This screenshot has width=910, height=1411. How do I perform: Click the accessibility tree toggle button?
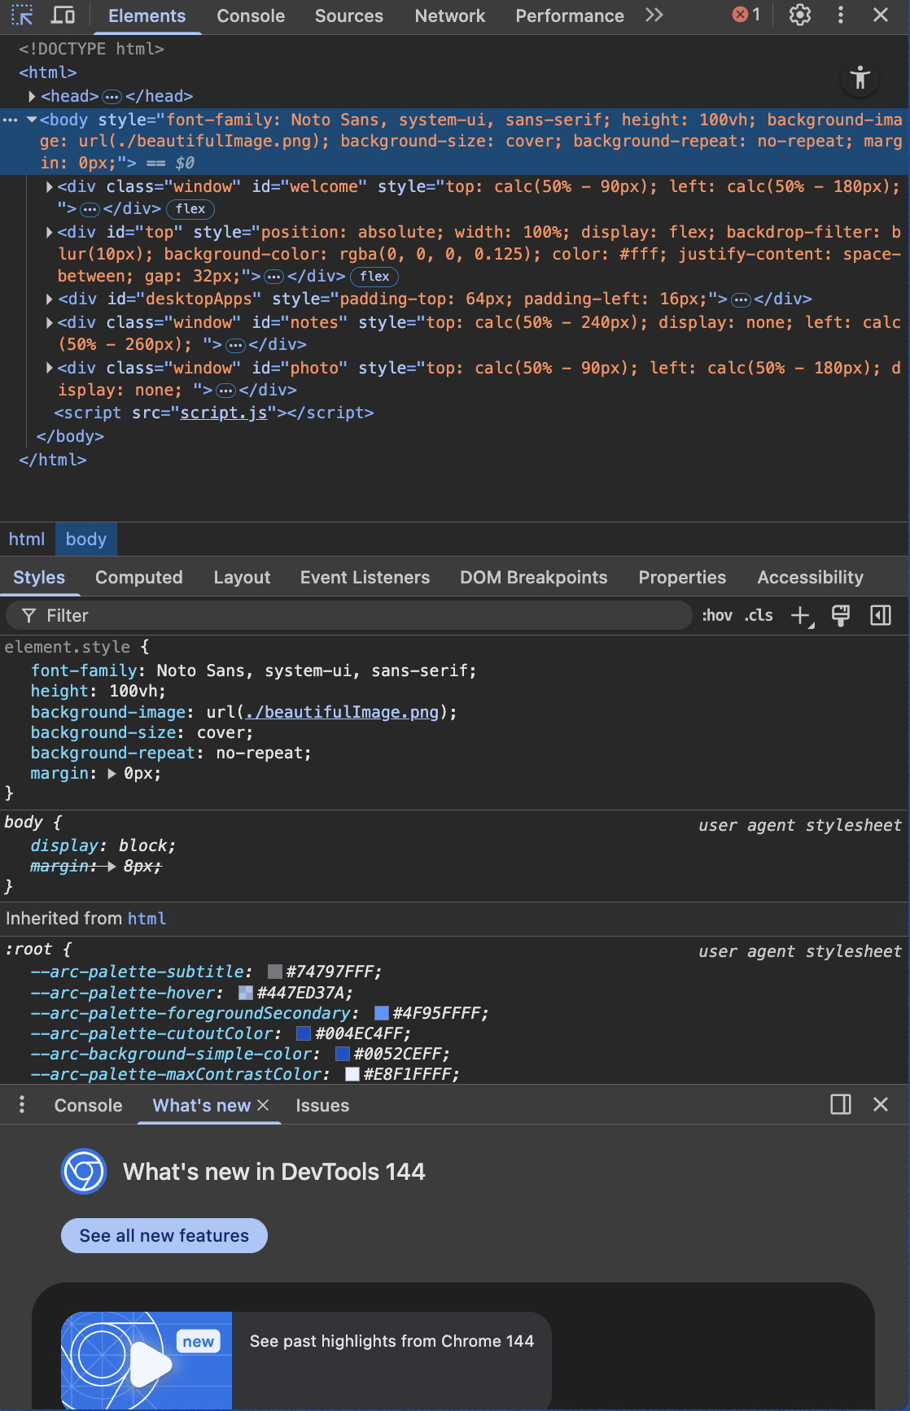point(860,78)
